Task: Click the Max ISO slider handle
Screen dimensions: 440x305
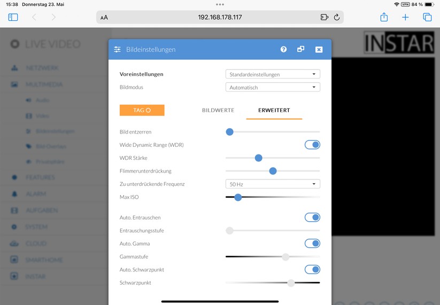Action: coord(238,197)
